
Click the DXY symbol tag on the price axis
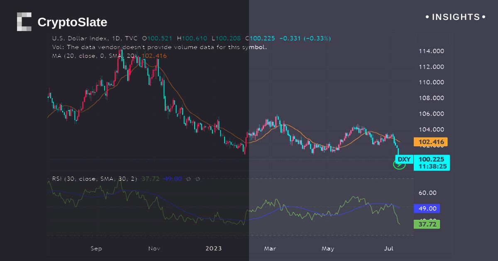tap(403, 159)
